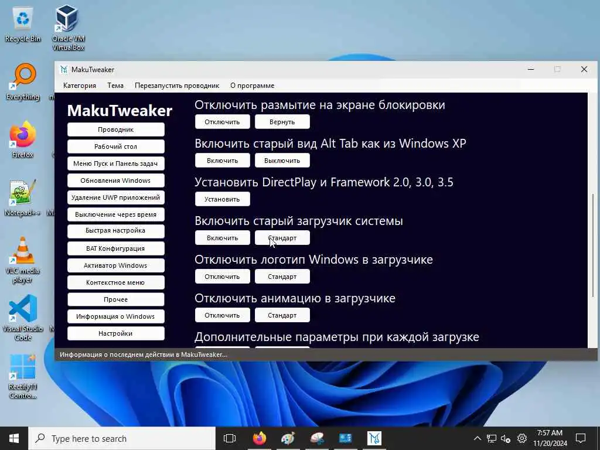
Task: Click Стандарт for old system bootloader
Action: click(282, 238)
